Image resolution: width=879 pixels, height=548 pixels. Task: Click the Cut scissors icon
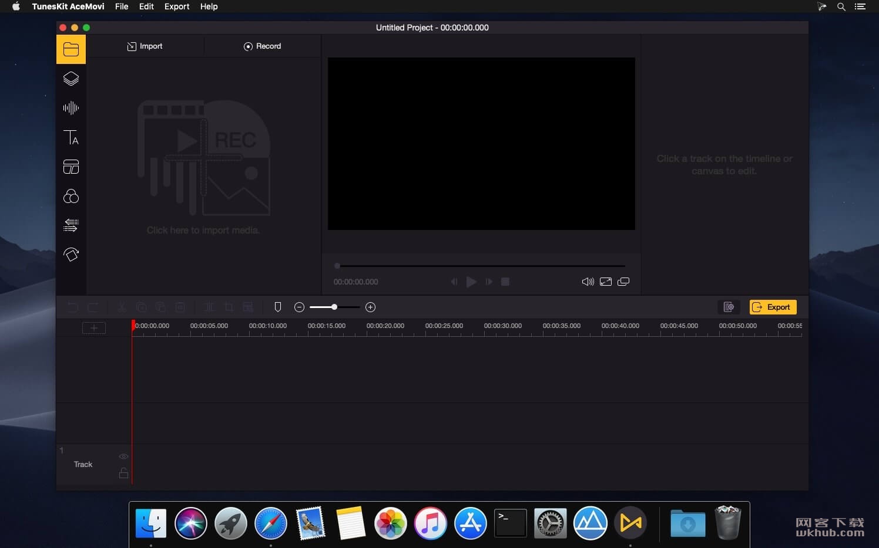point(122,307)
